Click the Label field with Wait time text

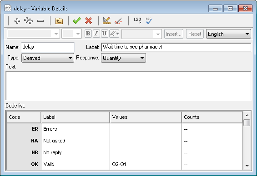click(x=176, y=47)
